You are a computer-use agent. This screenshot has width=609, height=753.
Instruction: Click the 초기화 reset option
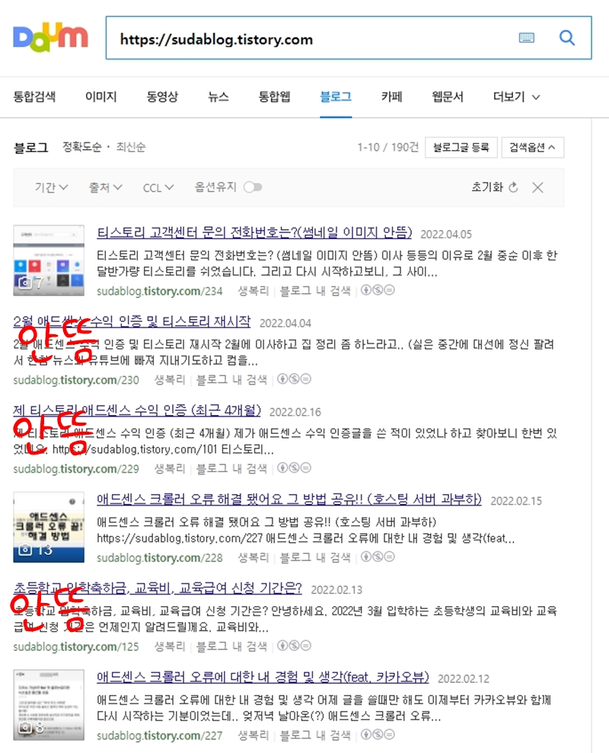click(x=495, y=187)
